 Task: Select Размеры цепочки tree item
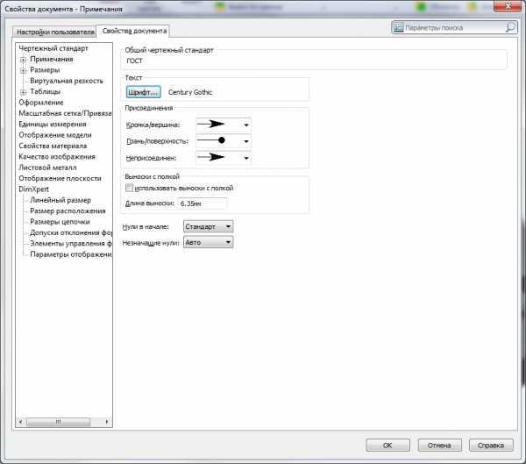coord(60,222)
